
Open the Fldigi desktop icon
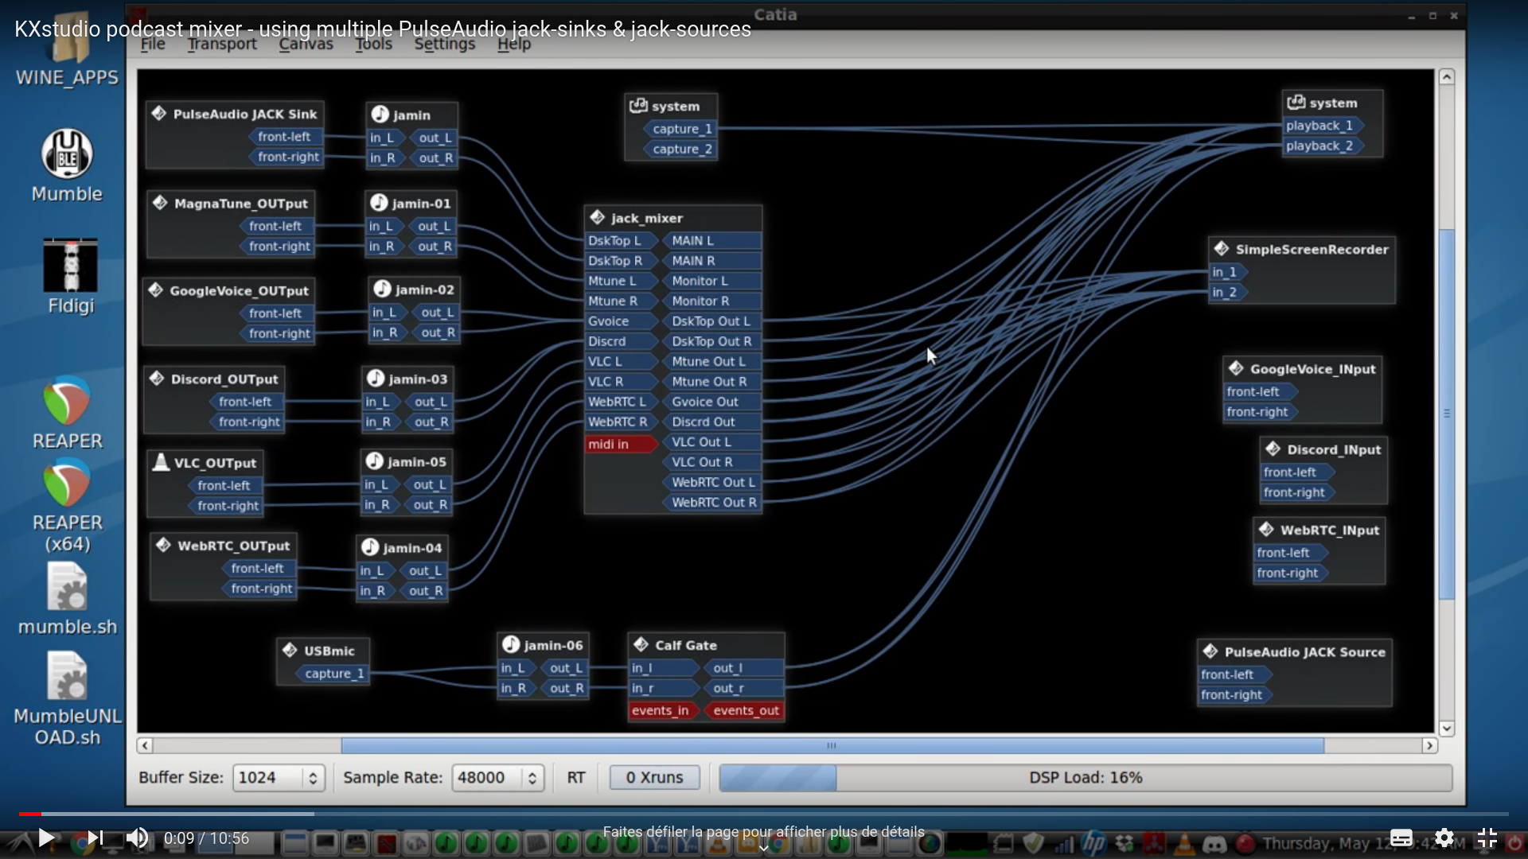point(70,266)
